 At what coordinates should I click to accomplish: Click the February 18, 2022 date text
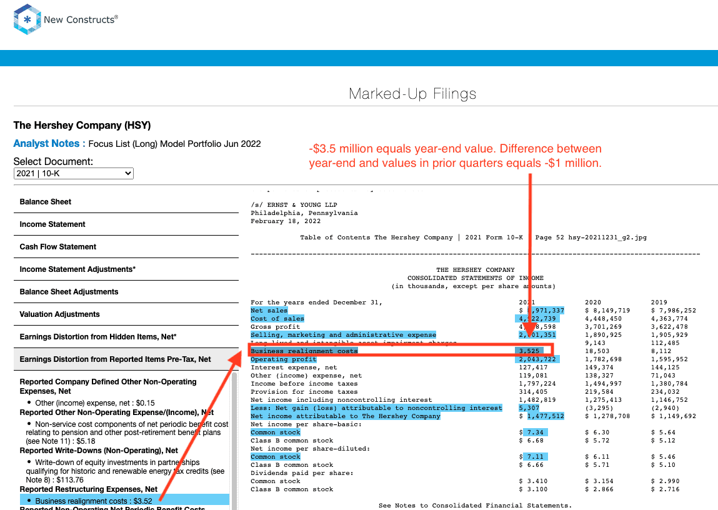[286, 221]
